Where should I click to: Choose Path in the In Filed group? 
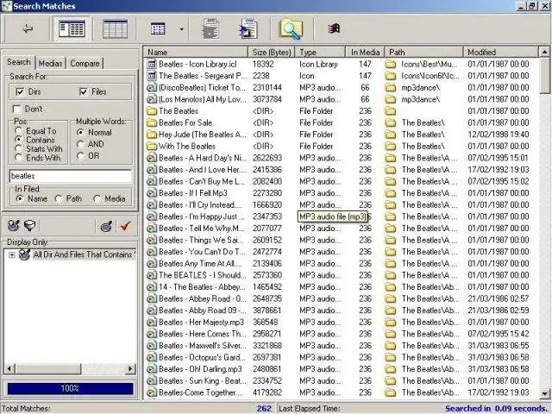point(59,199)
